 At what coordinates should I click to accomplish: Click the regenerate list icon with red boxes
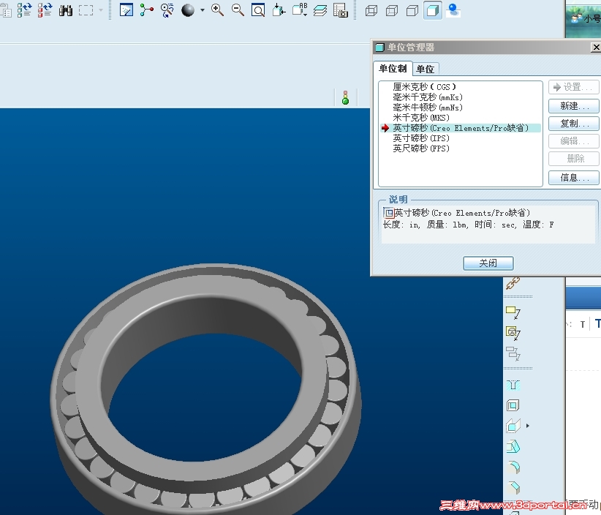coord(45,10)
